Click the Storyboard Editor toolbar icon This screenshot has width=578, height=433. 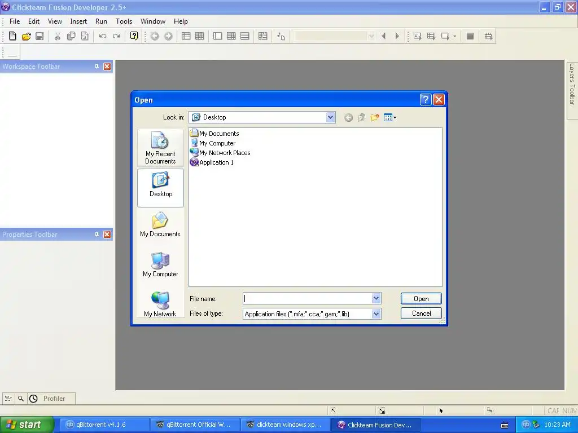click(x=186, y=36)
